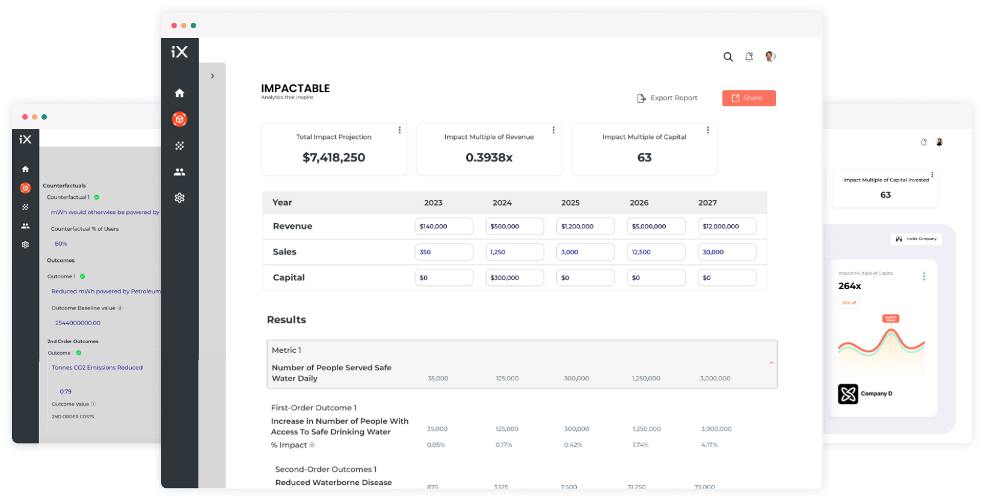Viewport: 984px width, 500px height.
Task: Toggle the green check beside Counterfactual 1
Action: 97,197
